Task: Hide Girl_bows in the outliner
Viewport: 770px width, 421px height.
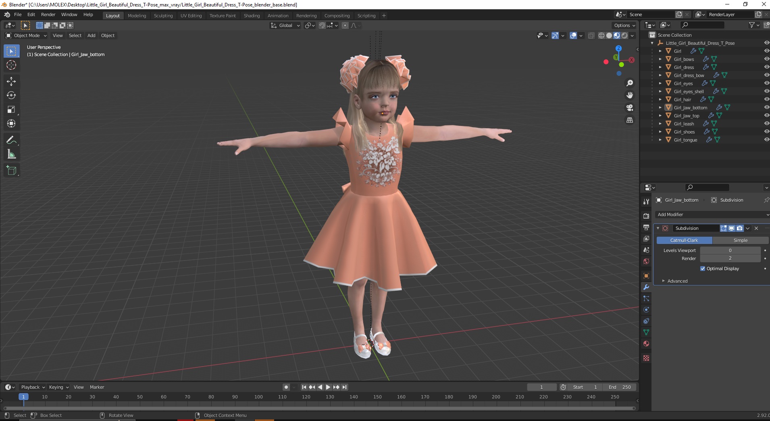Action: (766, 59)
